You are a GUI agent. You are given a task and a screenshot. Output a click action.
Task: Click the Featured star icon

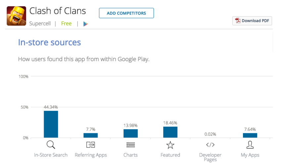click(170, 145)
